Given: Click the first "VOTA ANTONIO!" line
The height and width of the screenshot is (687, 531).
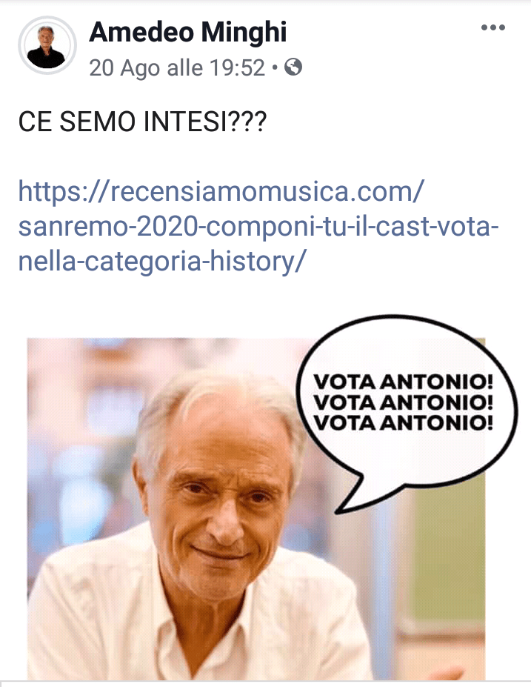Looking at the screenshot, I should pos(403,382).
